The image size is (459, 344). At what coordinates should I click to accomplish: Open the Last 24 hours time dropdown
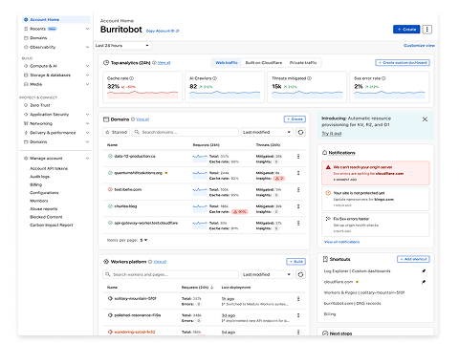[x=122, y=46]
